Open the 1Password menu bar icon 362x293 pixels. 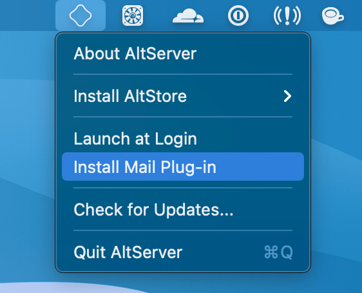(238, 15)
